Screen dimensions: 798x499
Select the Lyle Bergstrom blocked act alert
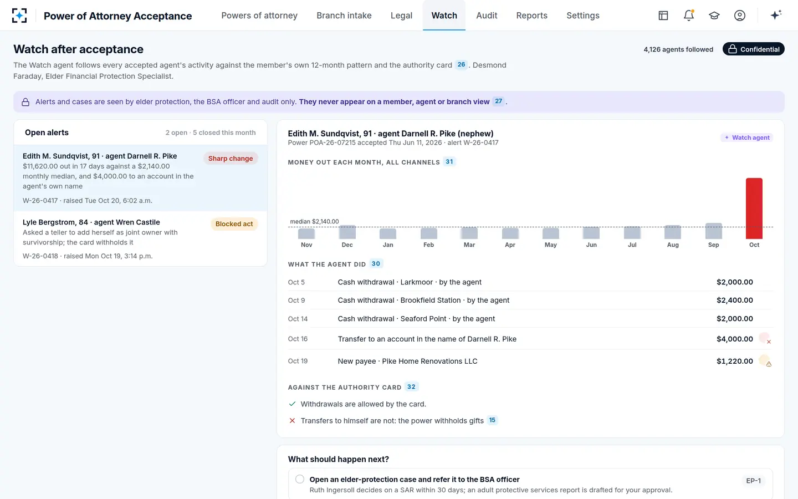coord(140,239)
